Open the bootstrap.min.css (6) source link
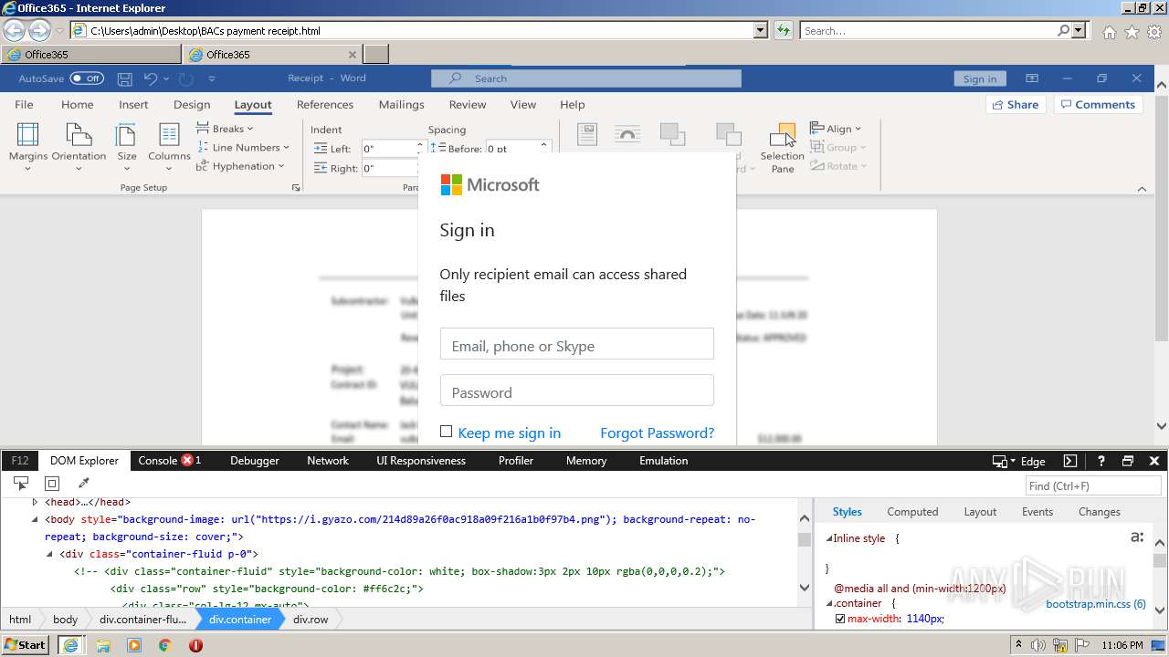The image size is (1169, 657). 1096,604
